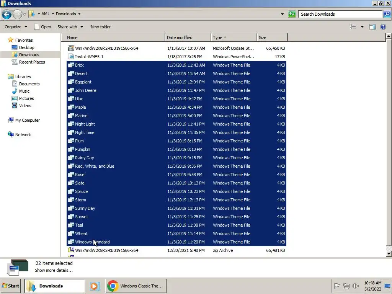This screenshot has height=294, width=392.
Task: Click the John Deere theme icon
Action: coord(71,90)
